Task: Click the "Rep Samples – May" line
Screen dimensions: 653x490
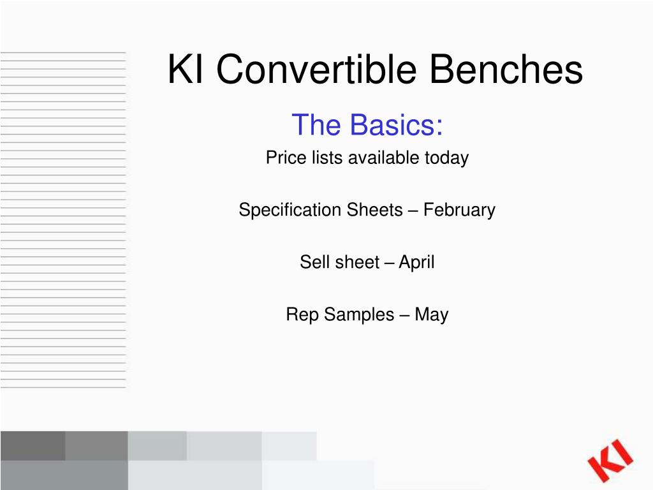Action: point(367,315)
